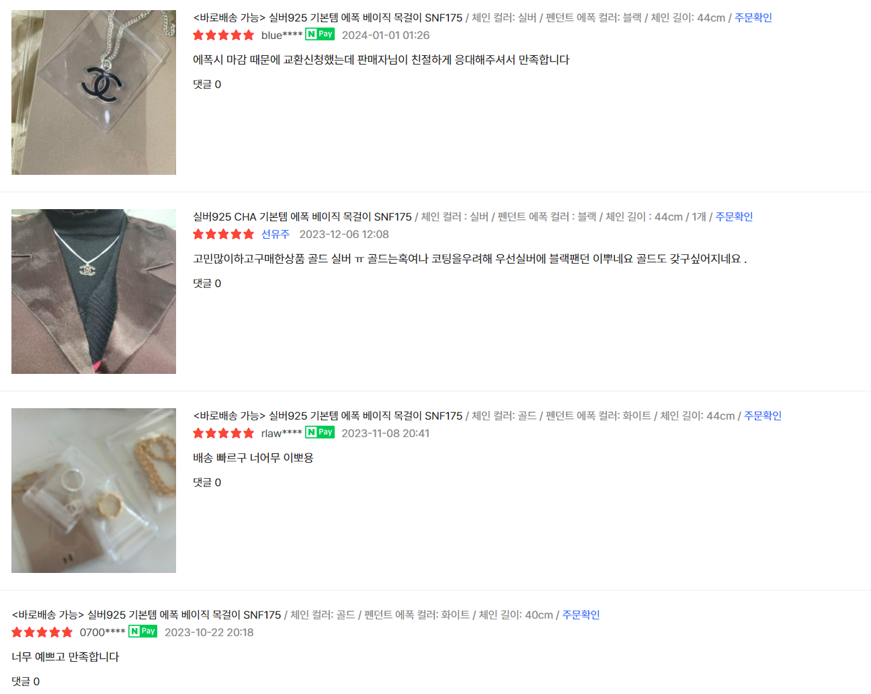Open 주문확인 link in rlaw**** review

tap(763, 416)
